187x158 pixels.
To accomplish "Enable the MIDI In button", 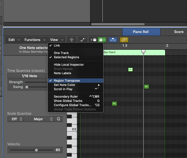I will pyautogui.click(x=93, y=40).
